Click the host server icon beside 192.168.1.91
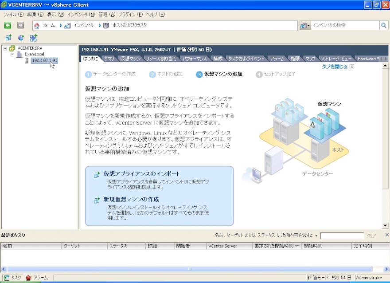 (27, 60)
